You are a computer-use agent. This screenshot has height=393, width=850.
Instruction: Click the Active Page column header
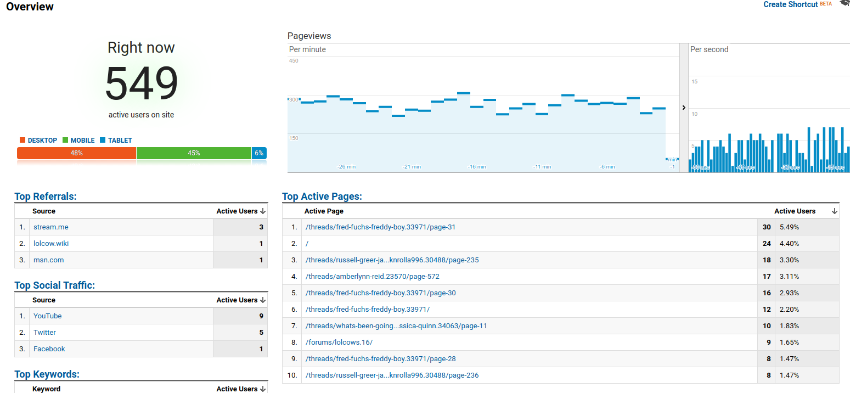click(x=324, y=211)
